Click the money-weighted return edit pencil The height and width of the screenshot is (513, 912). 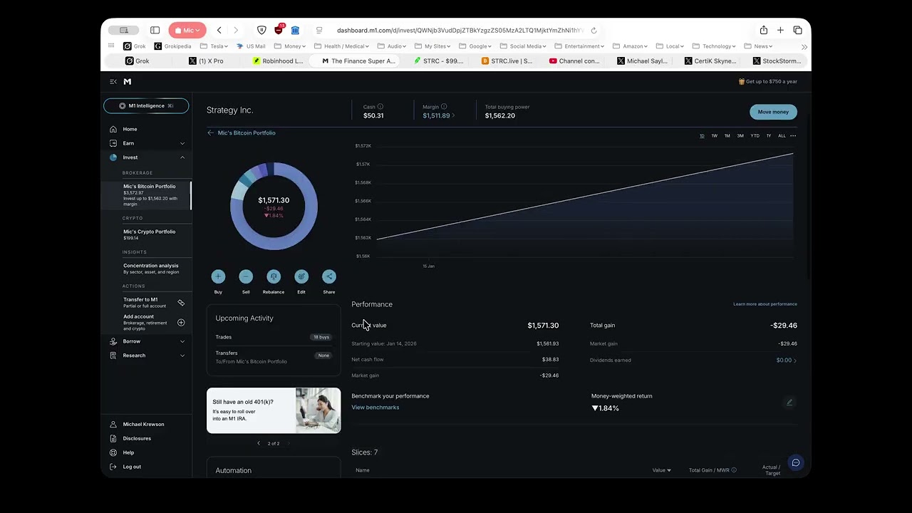pos(789,403)
